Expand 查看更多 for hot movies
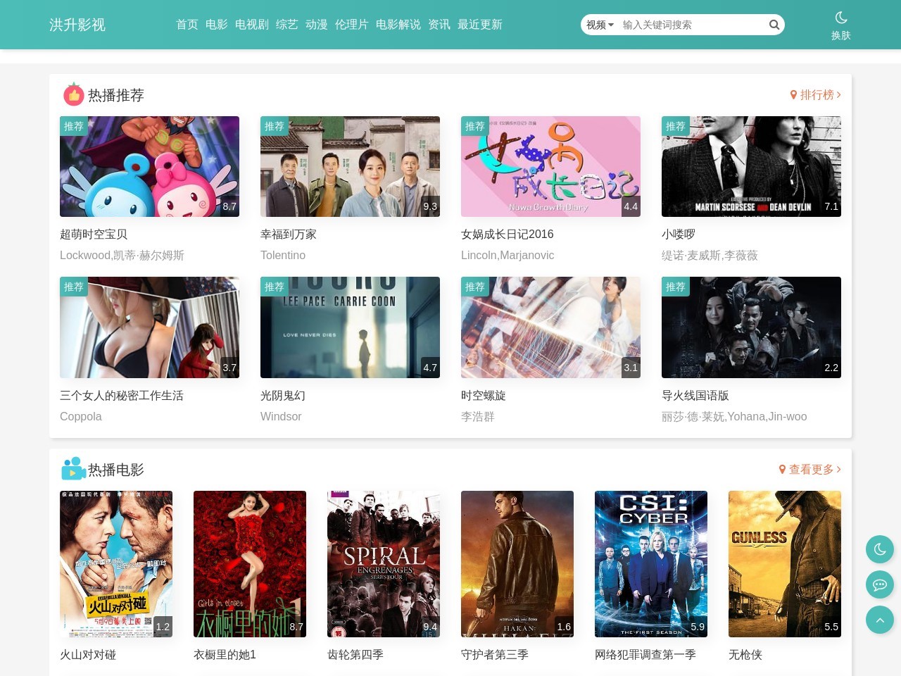 (x=814, y=470)
